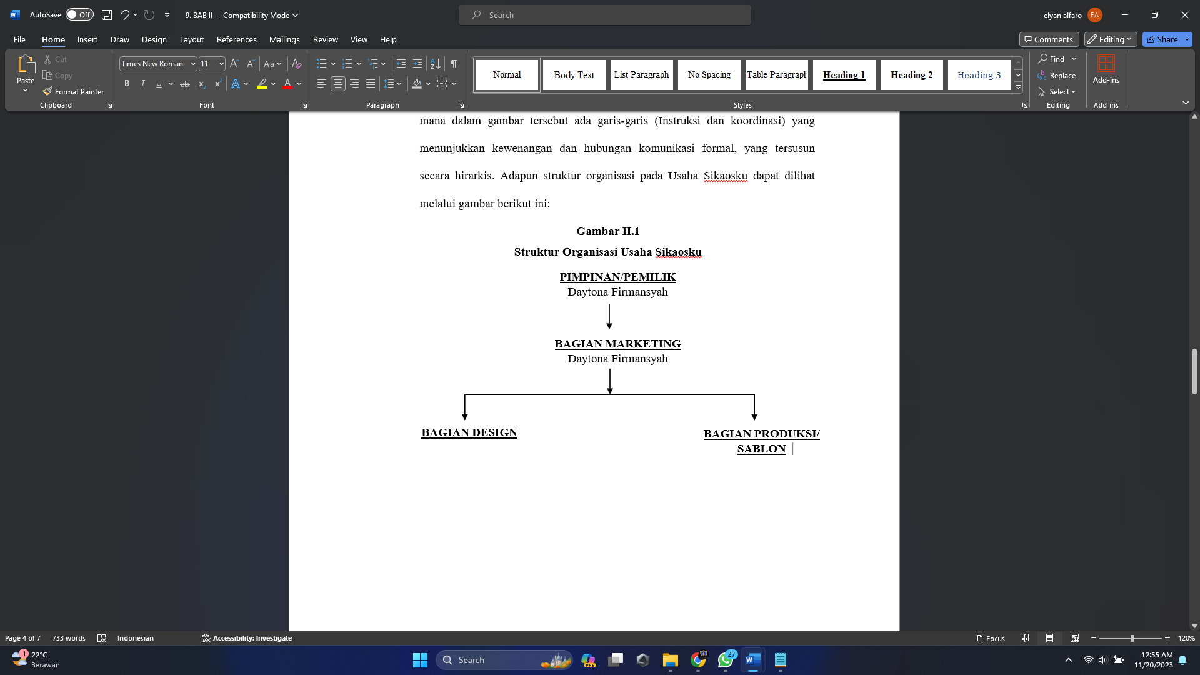Viewport: 1200px width, 675px height.
Task: Switch to the Insert tab
Action: 87,39
